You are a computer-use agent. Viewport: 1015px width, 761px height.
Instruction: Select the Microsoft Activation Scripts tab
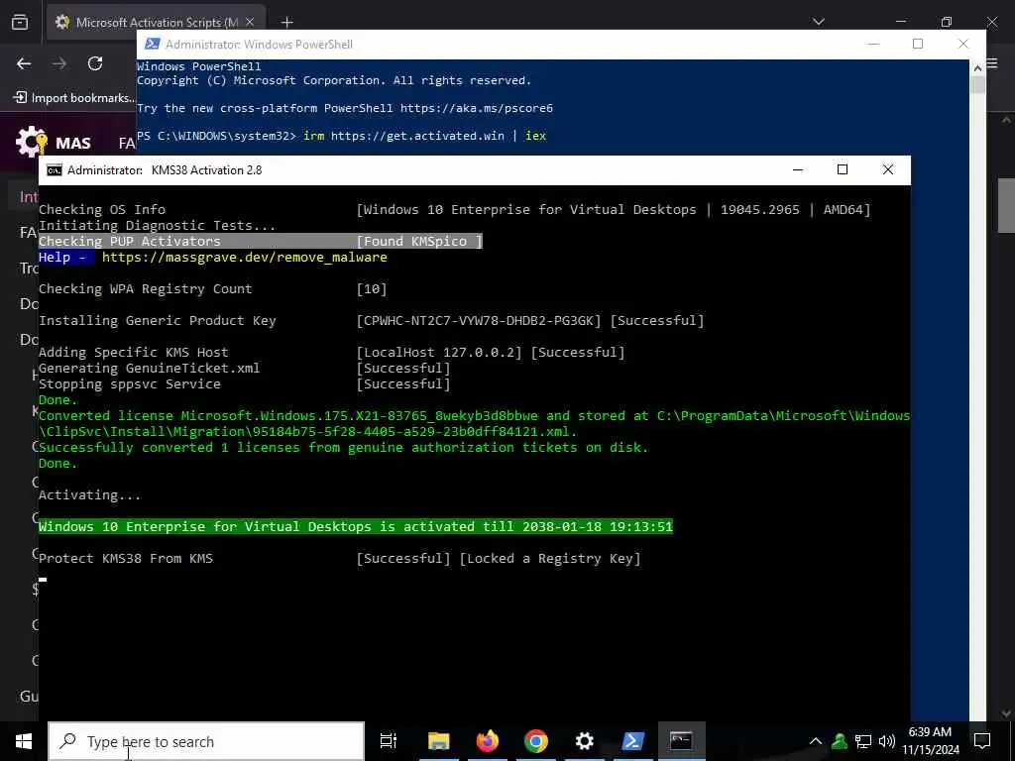pyautogui.click(x=156, y=22)
